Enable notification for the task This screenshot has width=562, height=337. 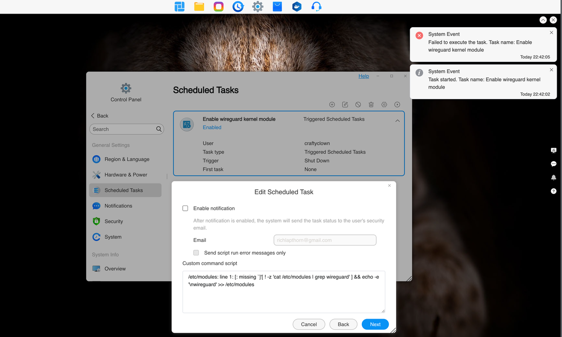point(185,208)
